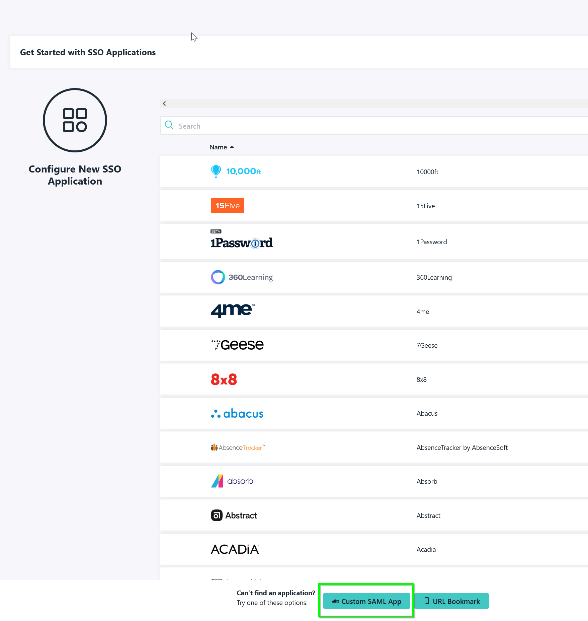Click the '7Geese' application name text
Image resolution: width=588 pixels, height=621 pixels.
tap(427, 345)
